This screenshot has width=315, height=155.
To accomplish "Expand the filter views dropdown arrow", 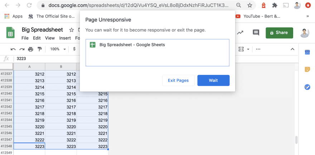I will (248, 49).
